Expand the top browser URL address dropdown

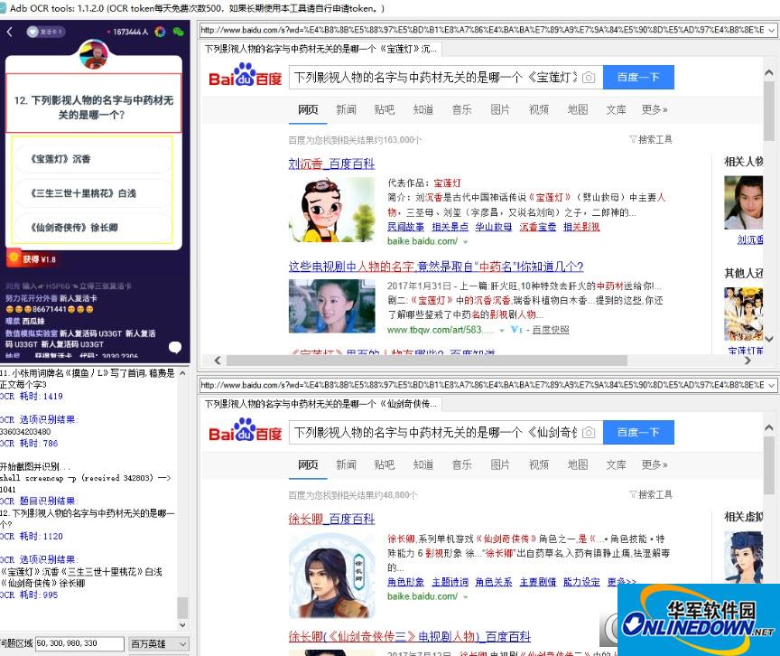point(771,31)
